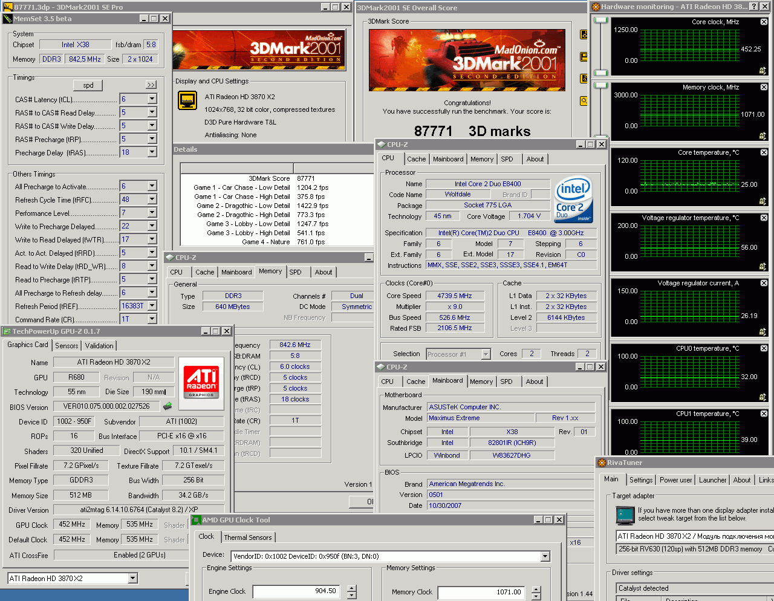Open the RAS# to CAS# Read Delay dropdown
This screenshot has width=774, height=601.
coord(152,112)
